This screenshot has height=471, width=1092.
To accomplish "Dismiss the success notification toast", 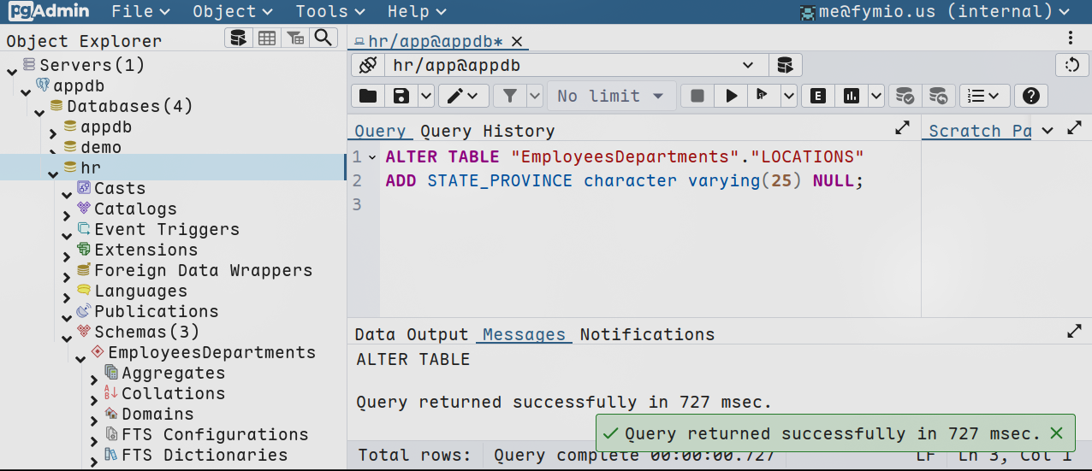I will (x=1057, y=433).
